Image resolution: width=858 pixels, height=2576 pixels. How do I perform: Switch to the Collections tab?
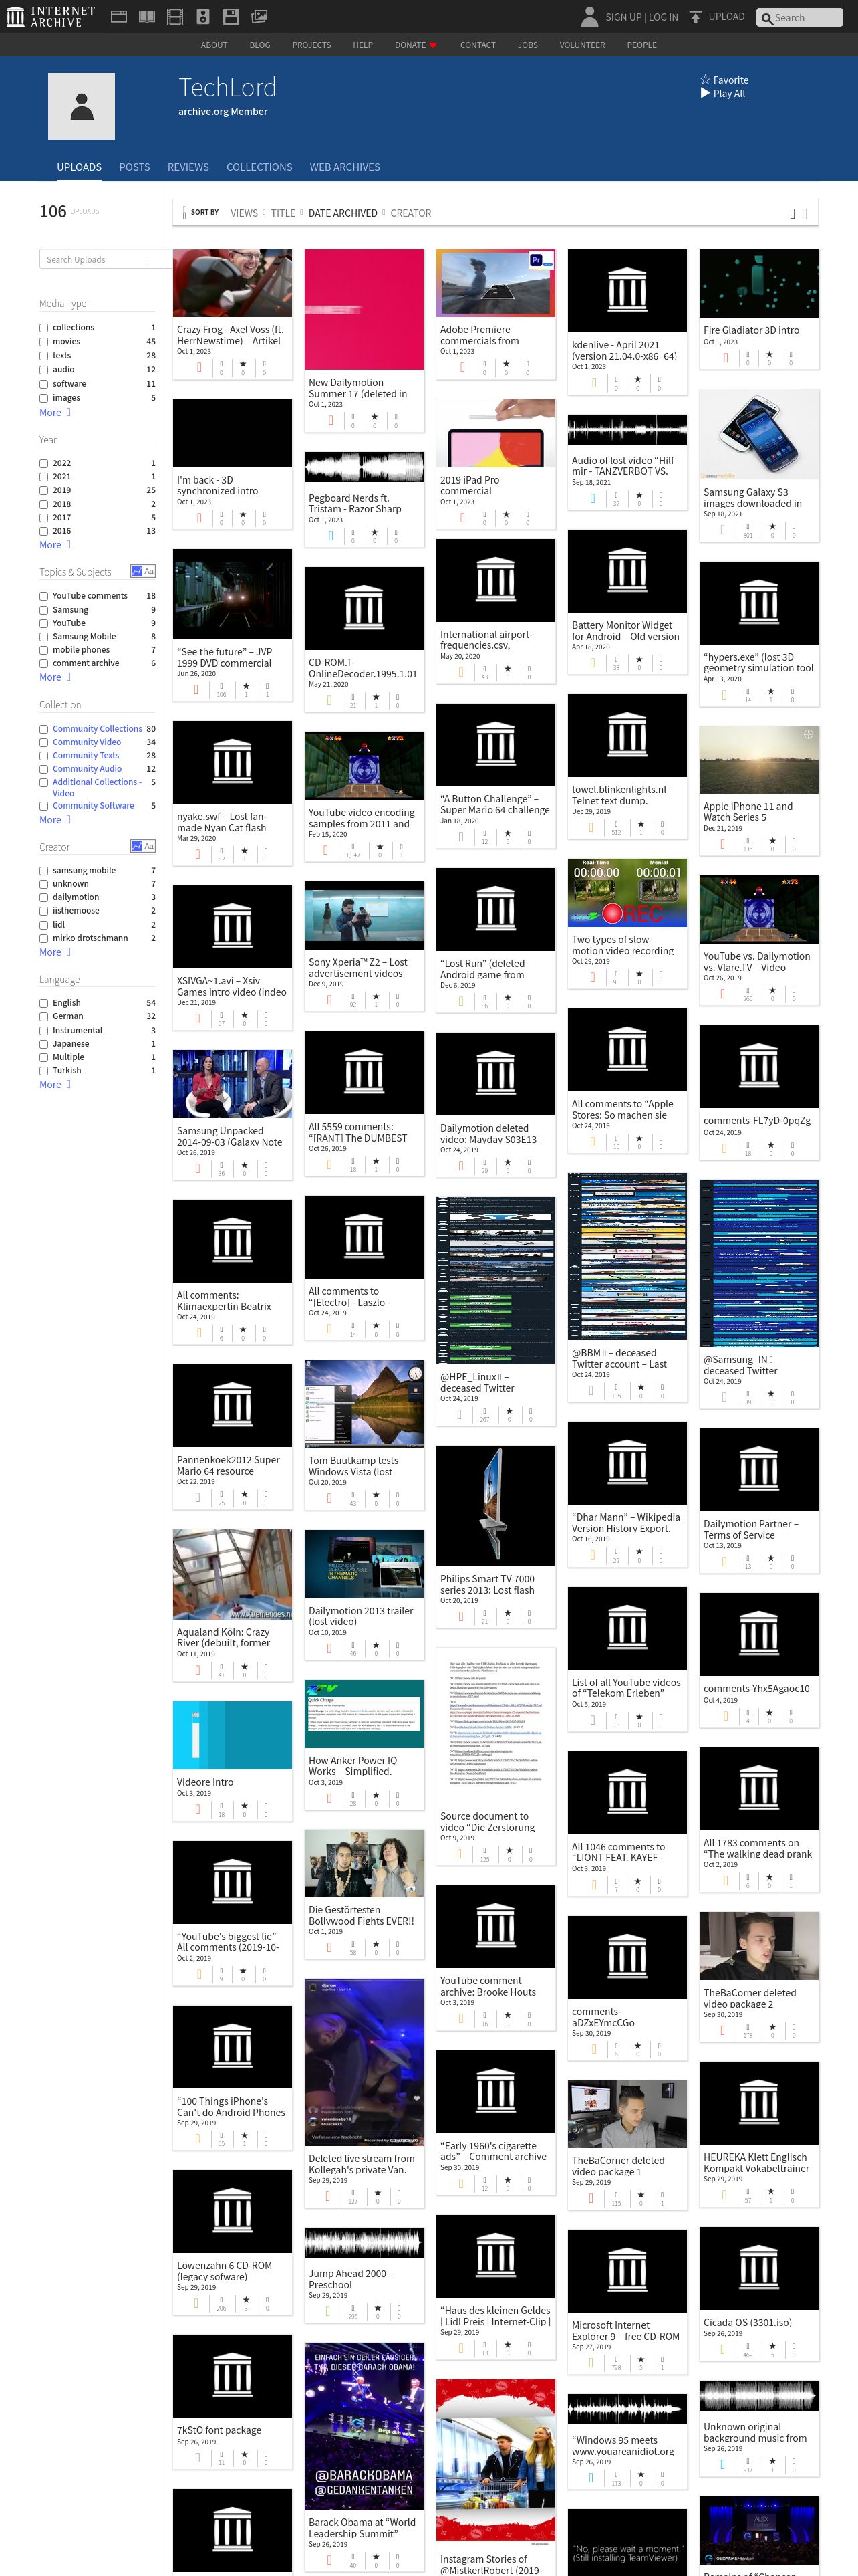(259, 167)
